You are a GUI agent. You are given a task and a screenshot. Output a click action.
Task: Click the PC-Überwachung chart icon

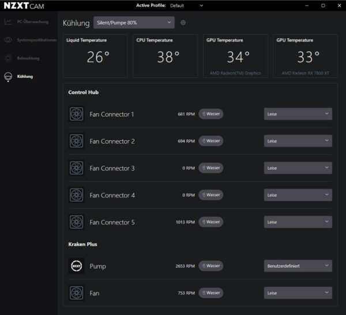click(8, 21)
